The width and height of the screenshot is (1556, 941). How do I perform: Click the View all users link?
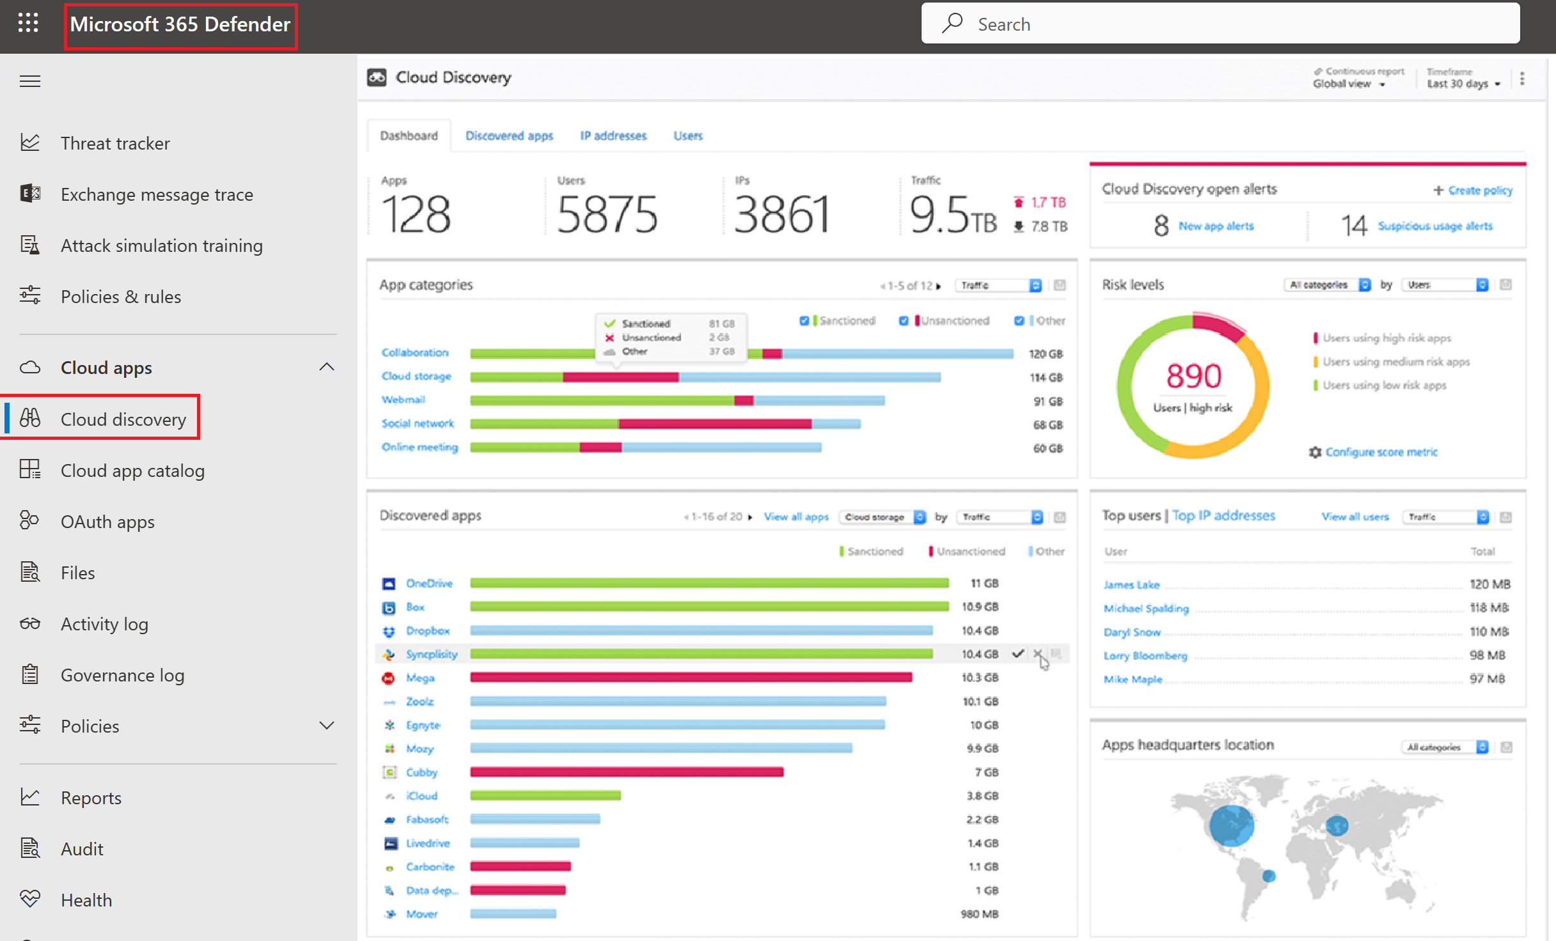(1355, 517)
